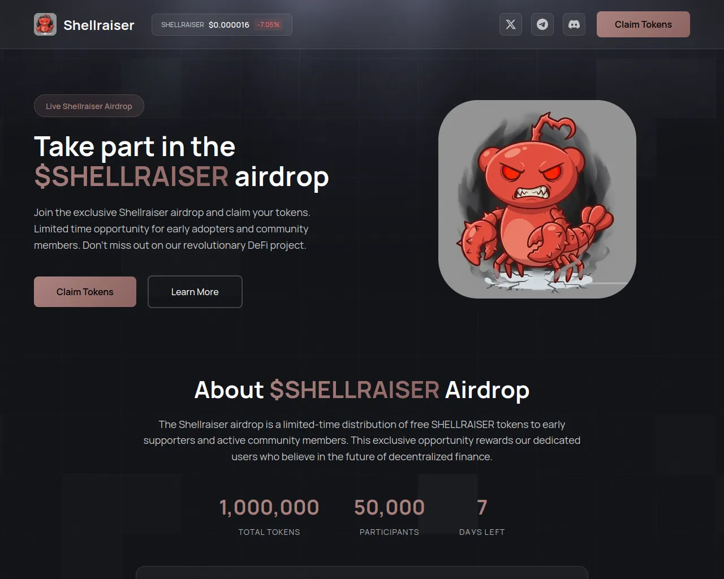Click the Shellraiser logo icon in header
The image size is (724, 579).
pyautogui.click(x=45, y=24)
